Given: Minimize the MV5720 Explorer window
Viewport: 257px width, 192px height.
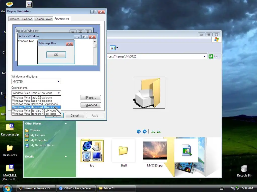Looking at the screenshot, I should pyautogui.click(x=201, y=34).
